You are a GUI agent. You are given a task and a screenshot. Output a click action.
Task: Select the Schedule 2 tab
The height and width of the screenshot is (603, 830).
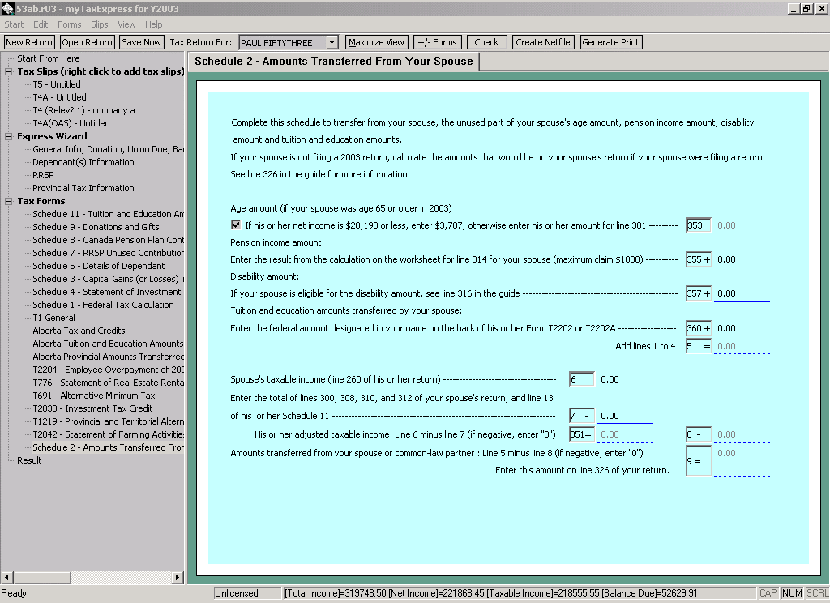333,62
